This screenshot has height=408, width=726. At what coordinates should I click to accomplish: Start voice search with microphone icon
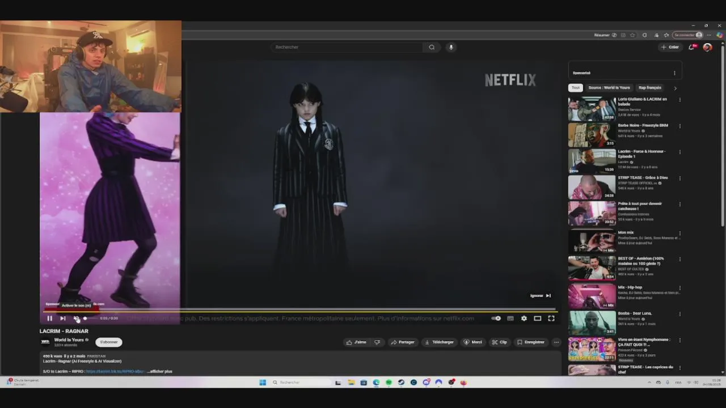[451, 47]
